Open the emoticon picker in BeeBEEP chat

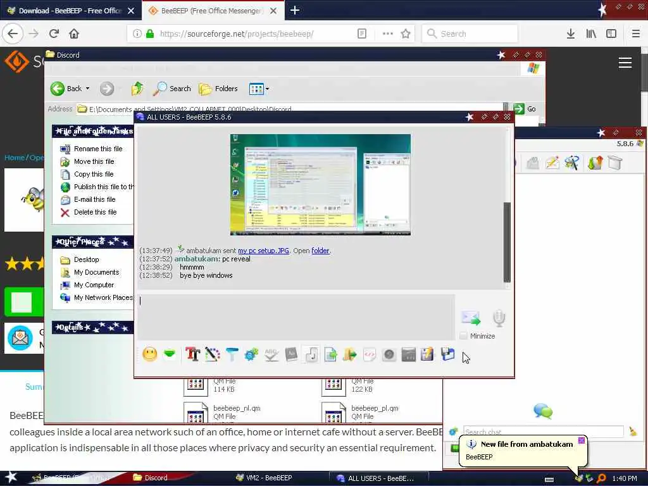click(149, 354)
